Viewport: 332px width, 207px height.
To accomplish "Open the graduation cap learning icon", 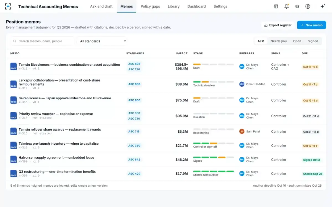I will click(x=297, y=6).
